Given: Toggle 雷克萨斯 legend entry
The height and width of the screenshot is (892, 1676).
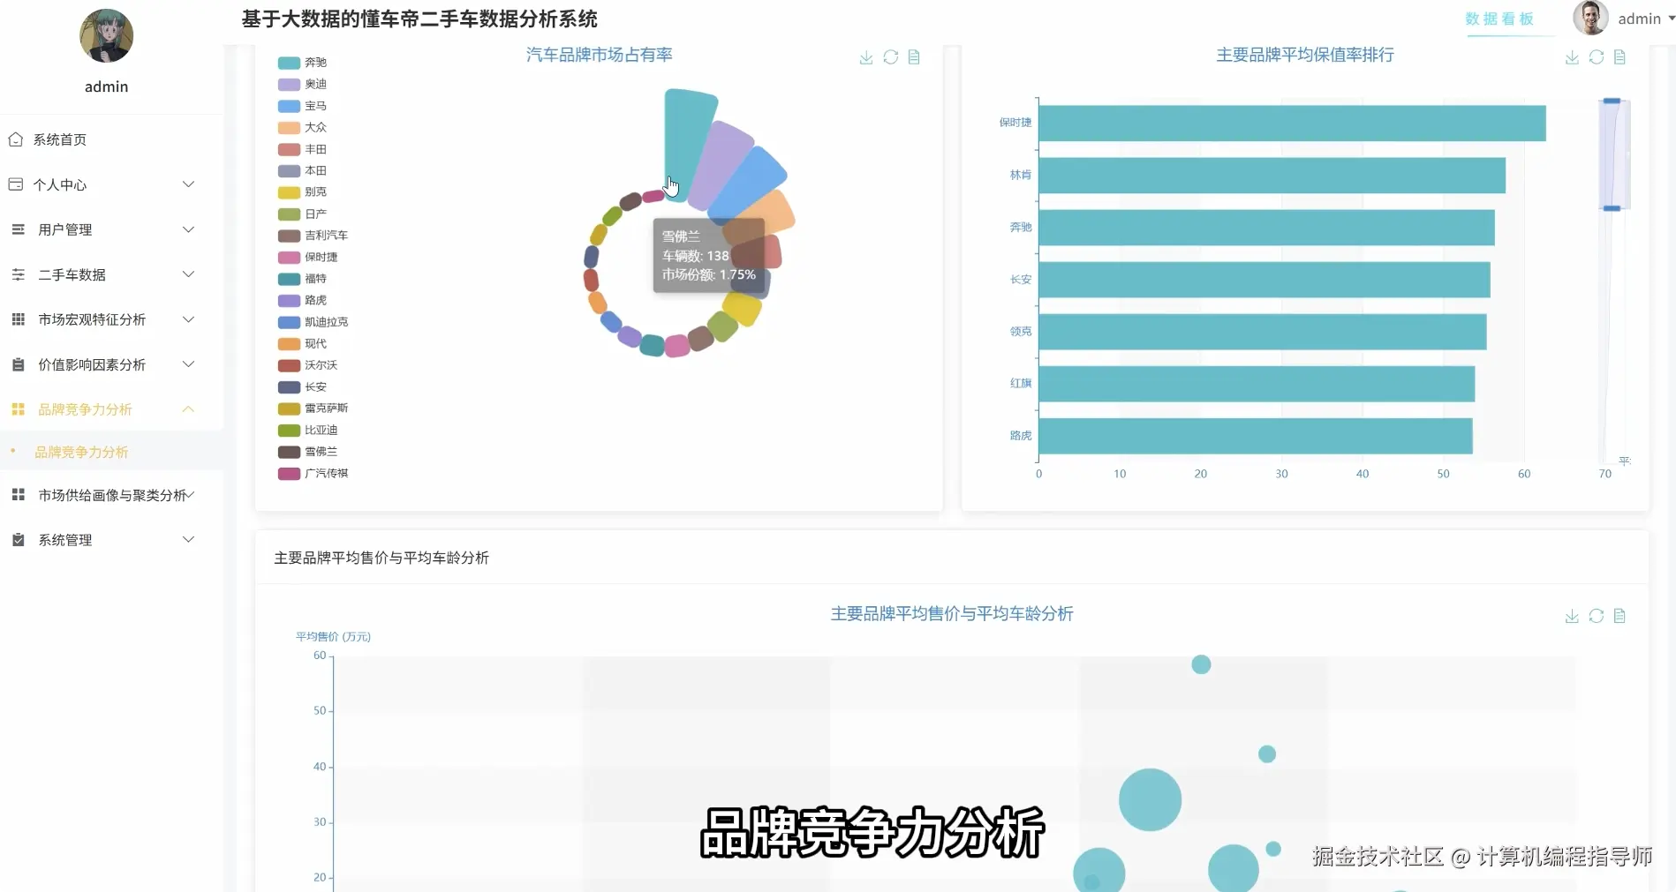Looking at the screenshot, I should pos(313,409).
